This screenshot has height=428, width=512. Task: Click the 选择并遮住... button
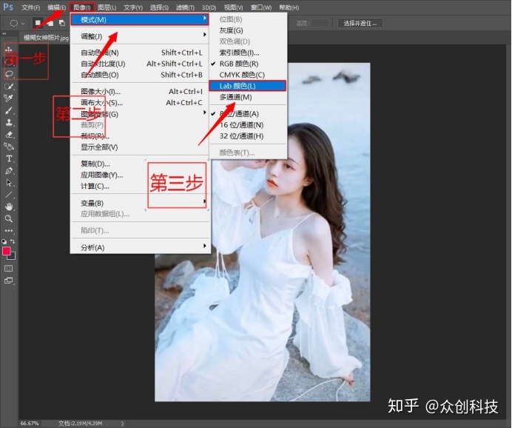pyautogui.click(x=360, y=23)
